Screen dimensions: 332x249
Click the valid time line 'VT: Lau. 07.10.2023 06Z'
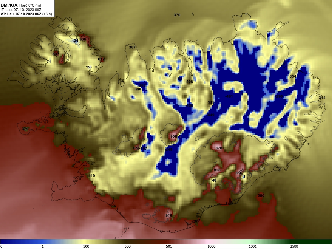(x=21, y=14)
